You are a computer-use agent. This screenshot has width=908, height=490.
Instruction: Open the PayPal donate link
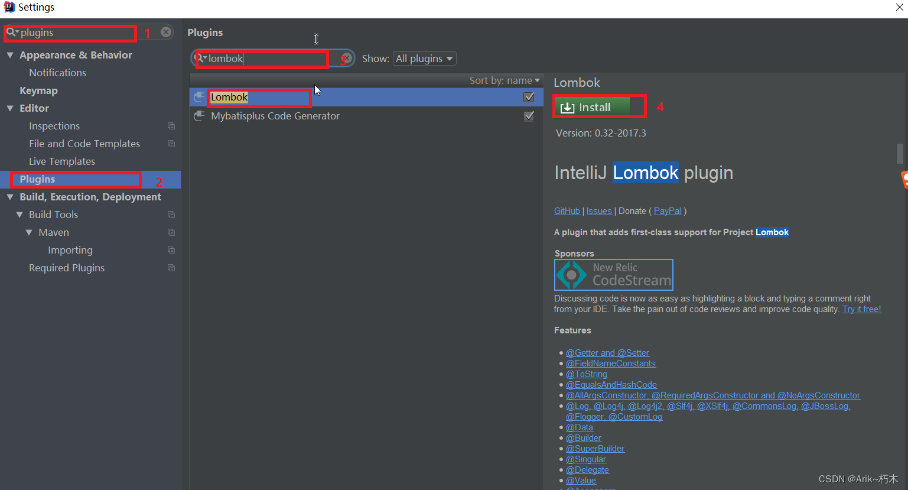tap(668, 211)
